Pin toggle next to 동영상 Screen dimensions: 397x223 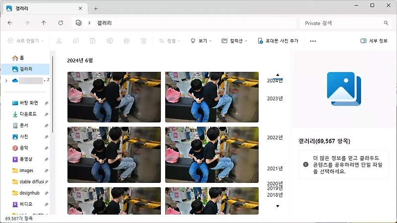click(46, 159)
